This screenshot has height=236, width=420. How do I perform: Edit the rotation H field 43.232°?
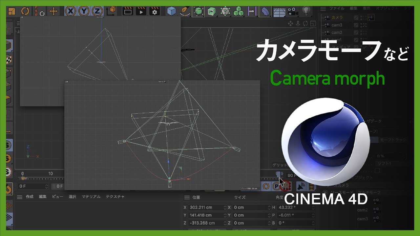[296, 207]
